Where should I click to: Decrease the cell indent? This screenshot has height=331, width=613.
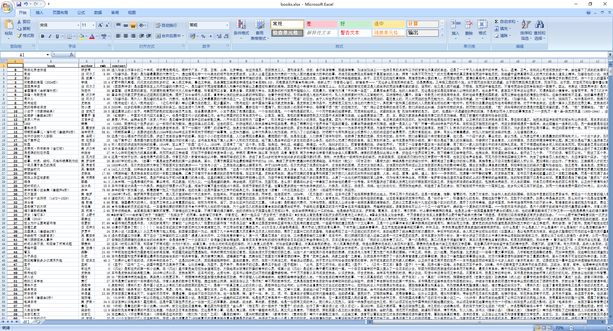141,36
